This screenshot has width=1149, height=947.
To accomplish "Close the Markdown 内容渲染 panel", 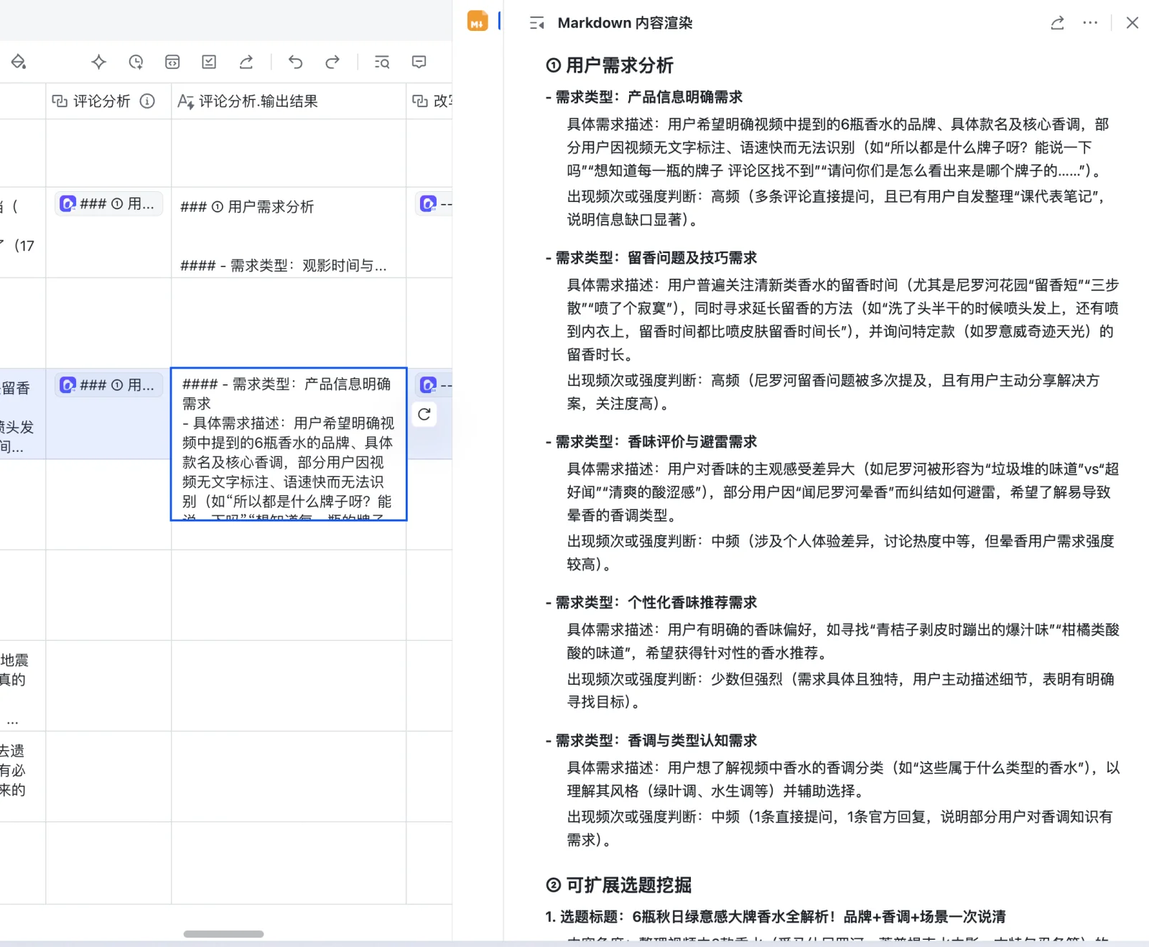I will click(x=1132, y=23).
